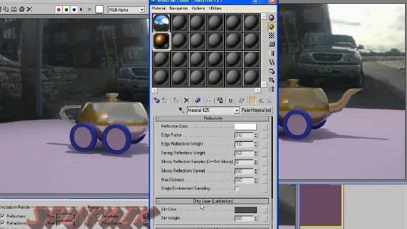The width and height of the screenshot is (407, 229).
Task: Toggle red channel button
Action: tap(59, 10)
